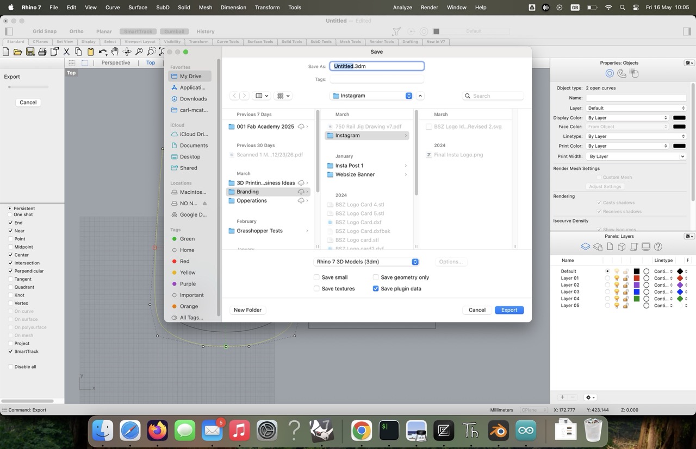Toggle Layer 01 lightbulb visibility
696x449 pixels.
point(617,278)
